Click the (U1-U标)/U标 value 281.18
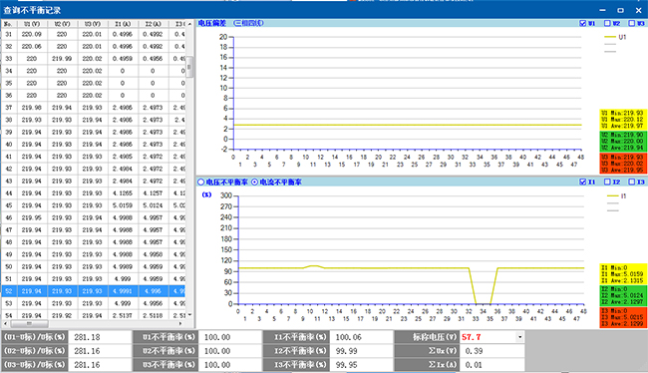Screen dimensions: 648x373 (x=100, y=337)
